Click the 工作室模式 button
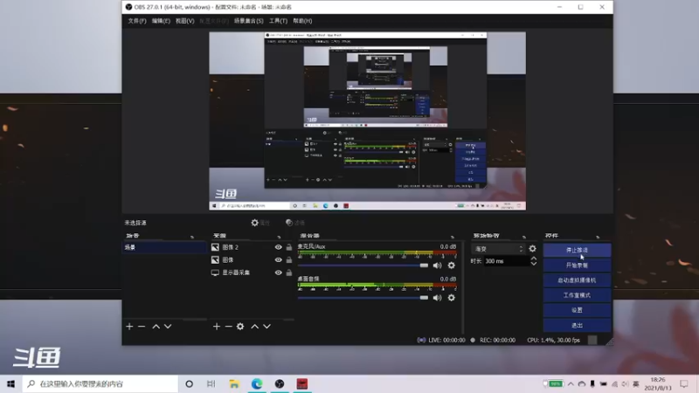 [577, 295]
